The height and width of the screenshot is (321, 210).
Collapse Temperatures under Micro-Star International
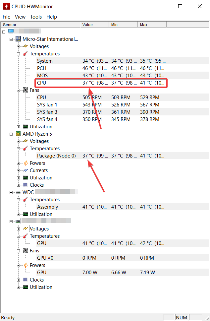[x=19, y=54]
